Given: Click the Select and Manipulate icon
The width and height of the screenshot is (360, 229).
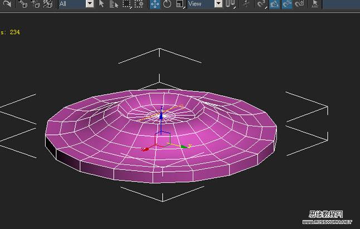Looking at the screenshot, I should [x=246, y=4].
